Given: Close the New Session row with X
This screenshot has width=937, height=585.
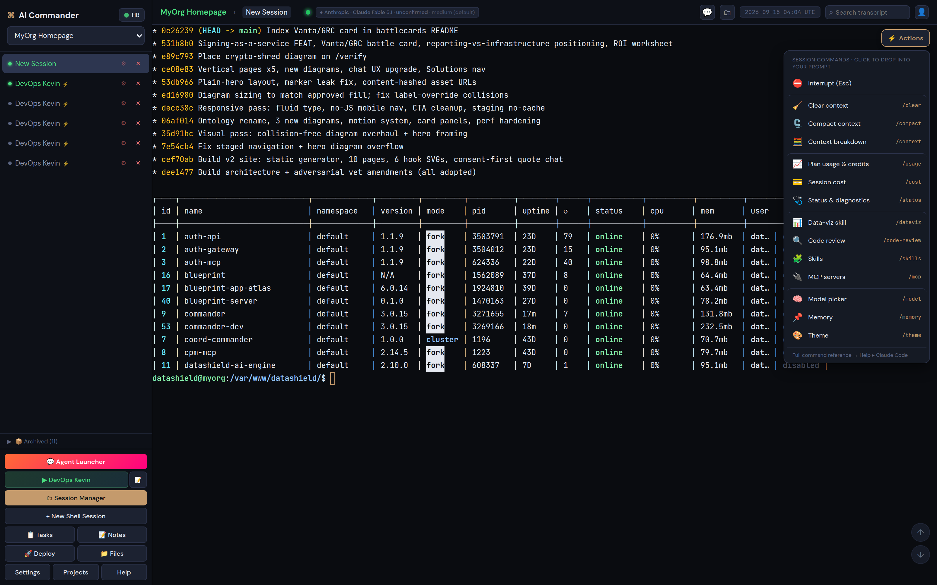Looking at the screenshot, I should 138,63.
